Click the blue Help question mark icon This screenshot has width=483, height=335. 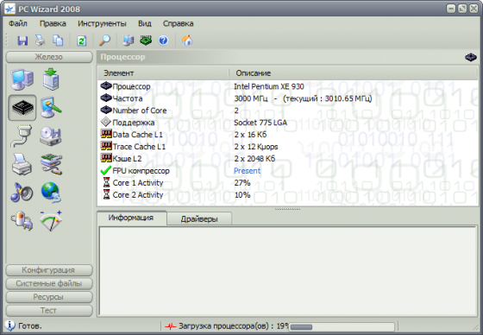pos(163,41)
